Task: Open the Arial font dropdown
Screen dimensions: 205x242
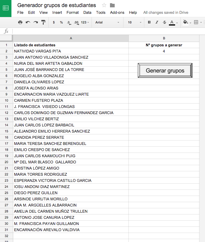Action: coord(107,22)
